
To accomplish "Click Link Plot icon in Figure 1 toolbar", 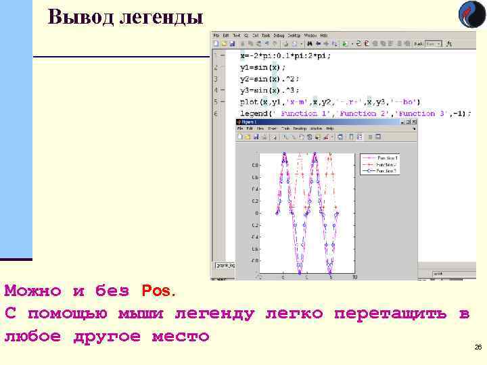I will point(340,137).
